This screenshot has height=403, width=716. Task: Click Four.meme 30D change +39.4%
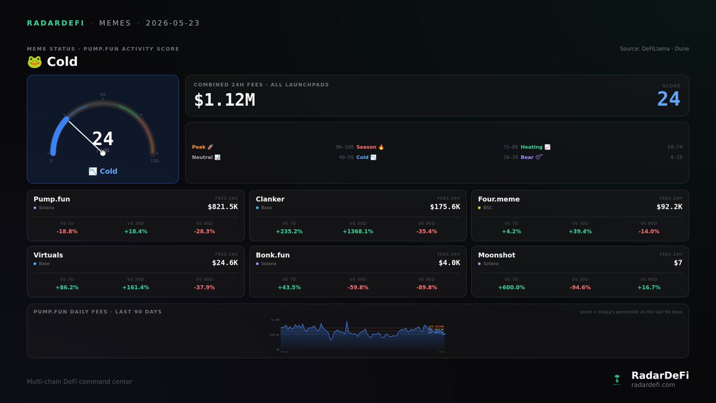(580, 232)
